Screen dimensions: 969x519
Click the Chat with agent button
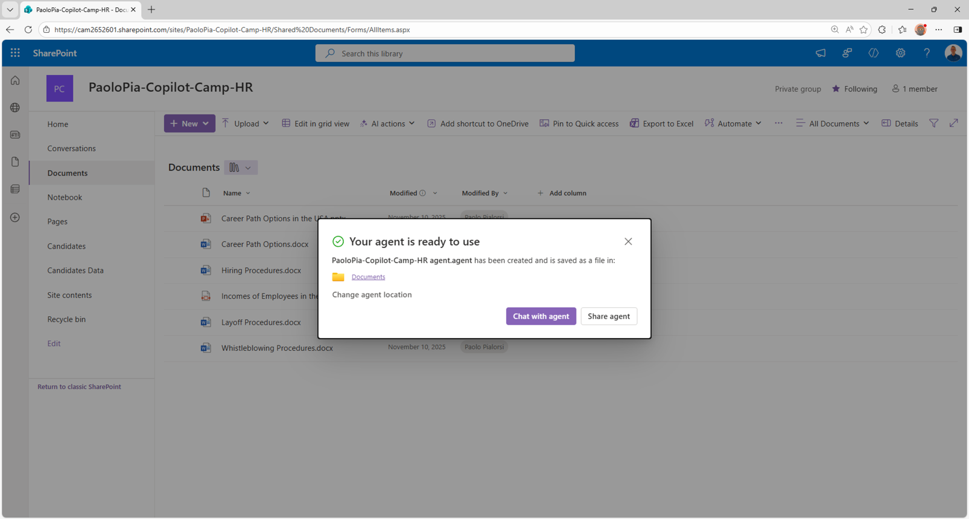pos(541,316)
